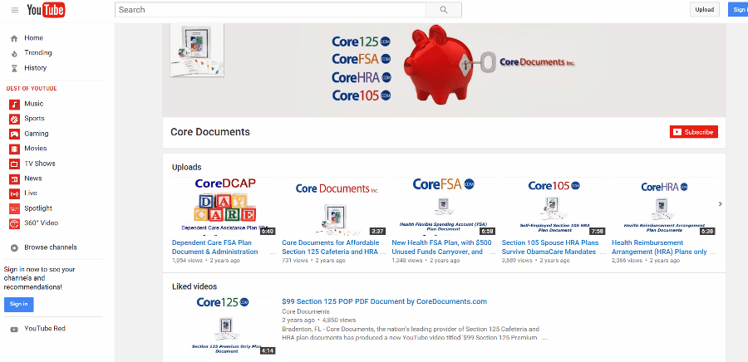Open $99 Section 125 POP PDF Document title
This screenshot has height=362, width=748.
click(385, 301)
